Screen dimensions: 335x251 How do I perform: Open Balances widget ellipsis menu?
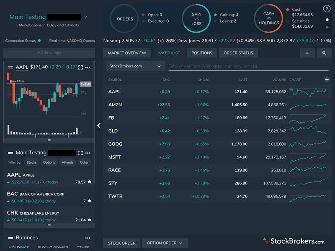tap(88, 238)
